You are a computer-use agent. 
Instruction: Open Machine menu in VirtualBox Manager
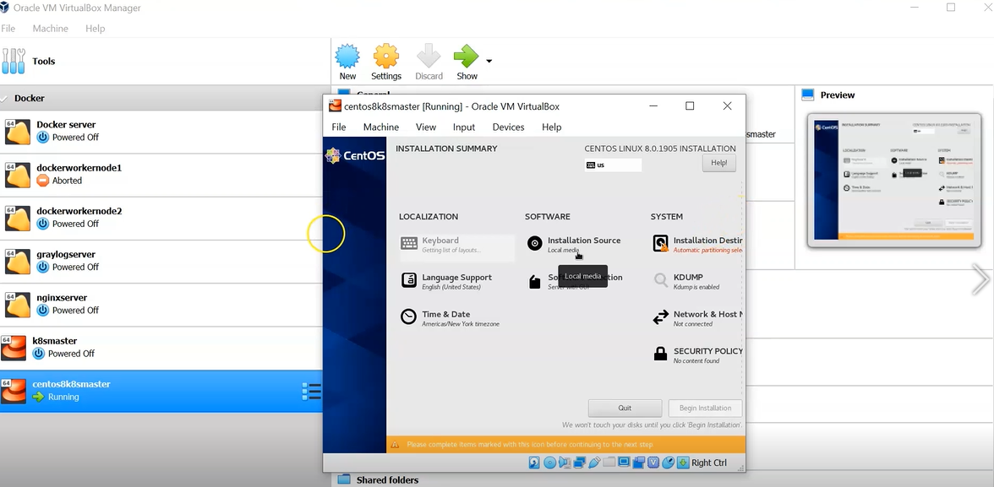[x=50, y=29]
